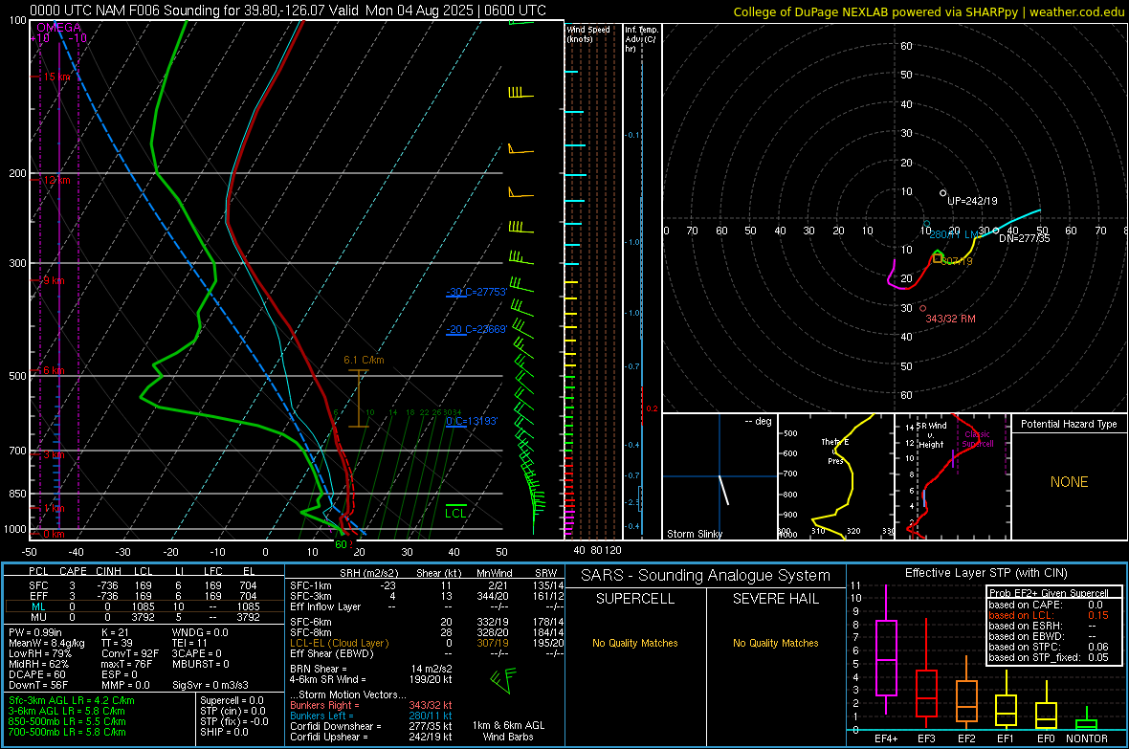
Task: Click the Bunkers Left storm motion row
Action: click(371, 716)
